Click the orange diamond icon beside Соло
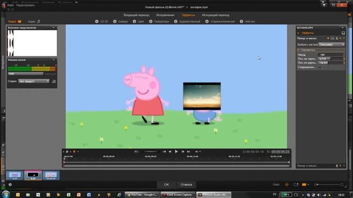353x198 pixels. point(287,185)
